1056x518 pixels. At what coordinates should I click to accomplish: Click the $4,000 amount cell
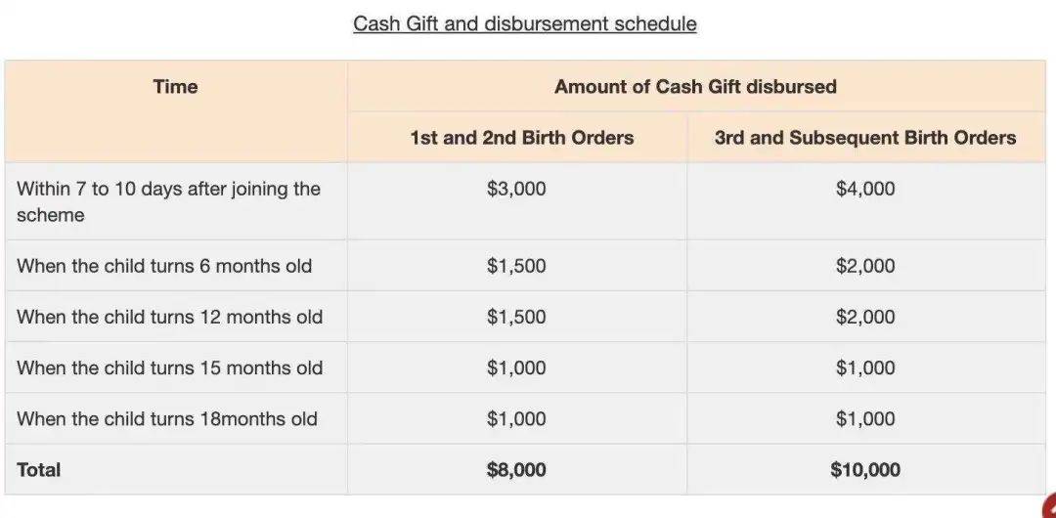coord(865,189)
